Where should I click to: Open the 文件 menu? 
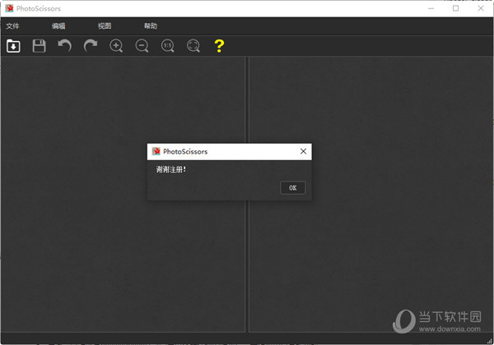(x=12, y=26)
